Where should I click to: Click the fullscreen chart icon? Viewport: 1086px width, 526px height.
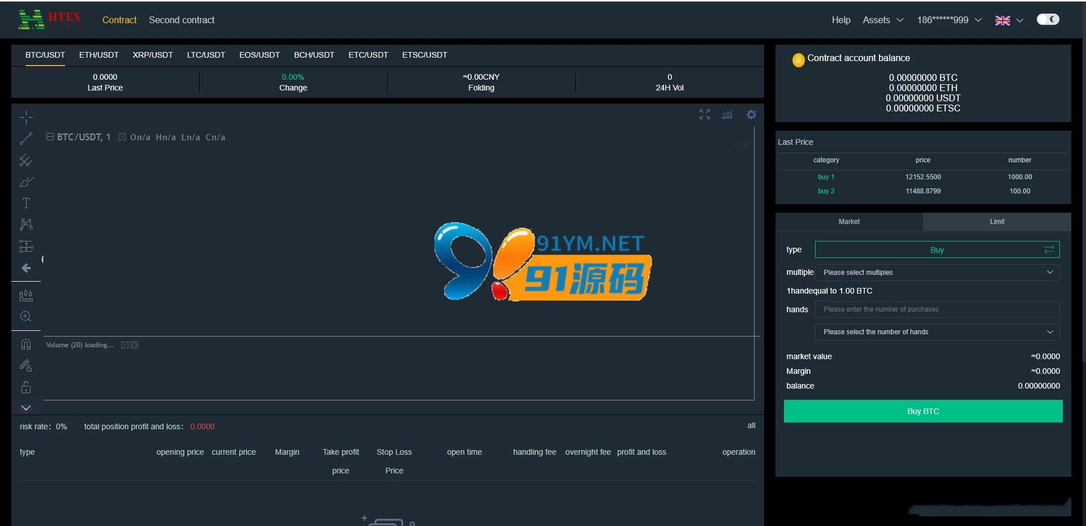click(705, 115)
